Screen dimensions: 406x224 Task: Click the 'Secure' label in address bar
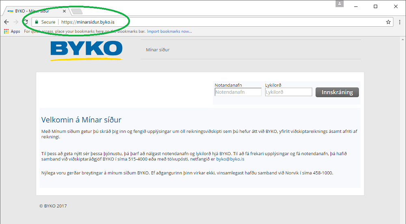coord(48,22)
